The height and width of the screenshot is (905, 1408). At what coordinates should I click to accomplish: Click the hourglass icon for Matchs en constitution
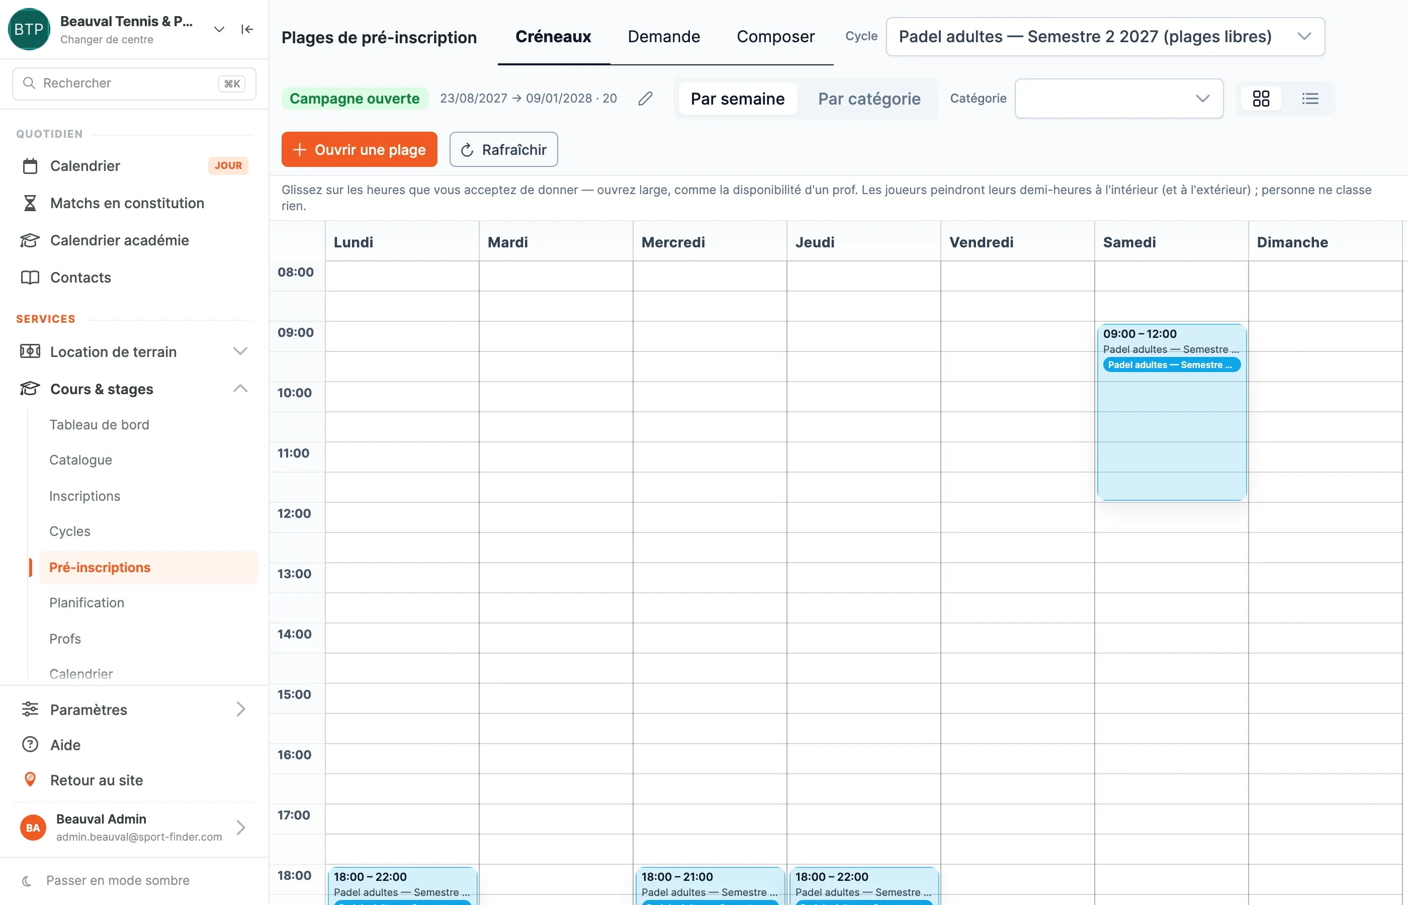[x=30, y=203]
